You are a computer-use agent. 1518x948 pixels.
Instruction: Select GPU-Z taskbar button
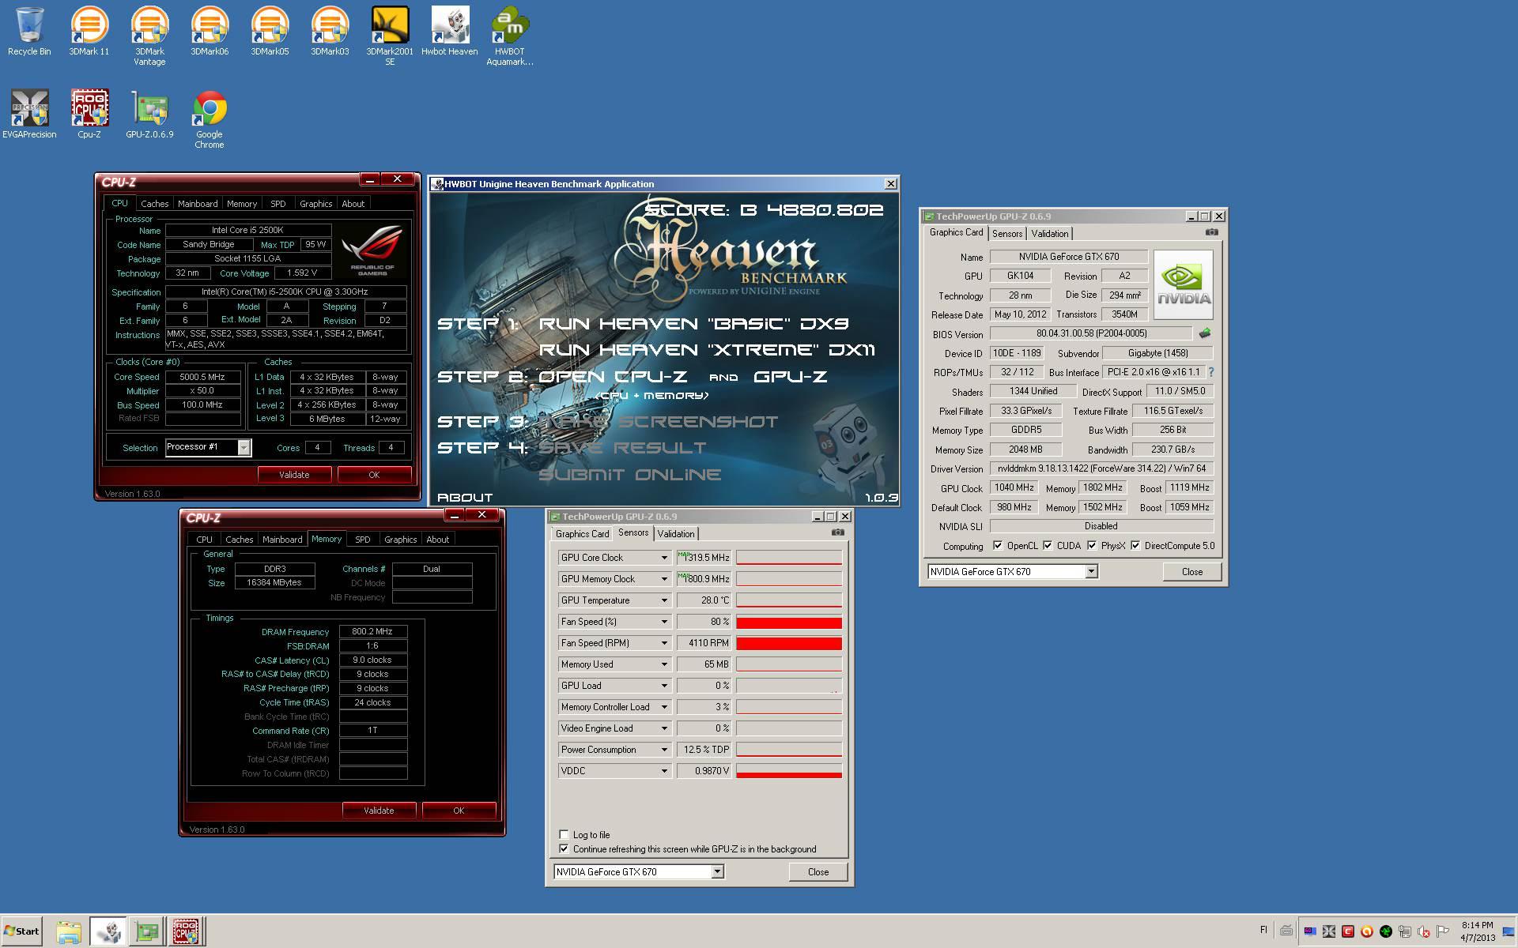tap(147, 931)
